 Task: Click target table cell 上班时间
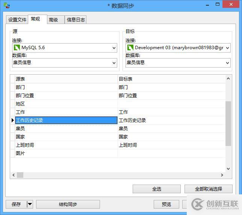[x=172, y=145]
